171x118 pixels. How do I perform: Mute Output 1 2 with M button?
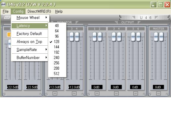pyautogui.click(x=97, y=93)
